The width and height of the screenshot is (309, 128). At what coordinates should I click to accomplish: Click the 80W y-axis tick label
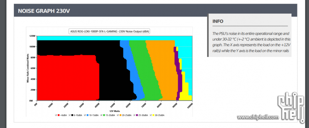click(x=33, y=58)
